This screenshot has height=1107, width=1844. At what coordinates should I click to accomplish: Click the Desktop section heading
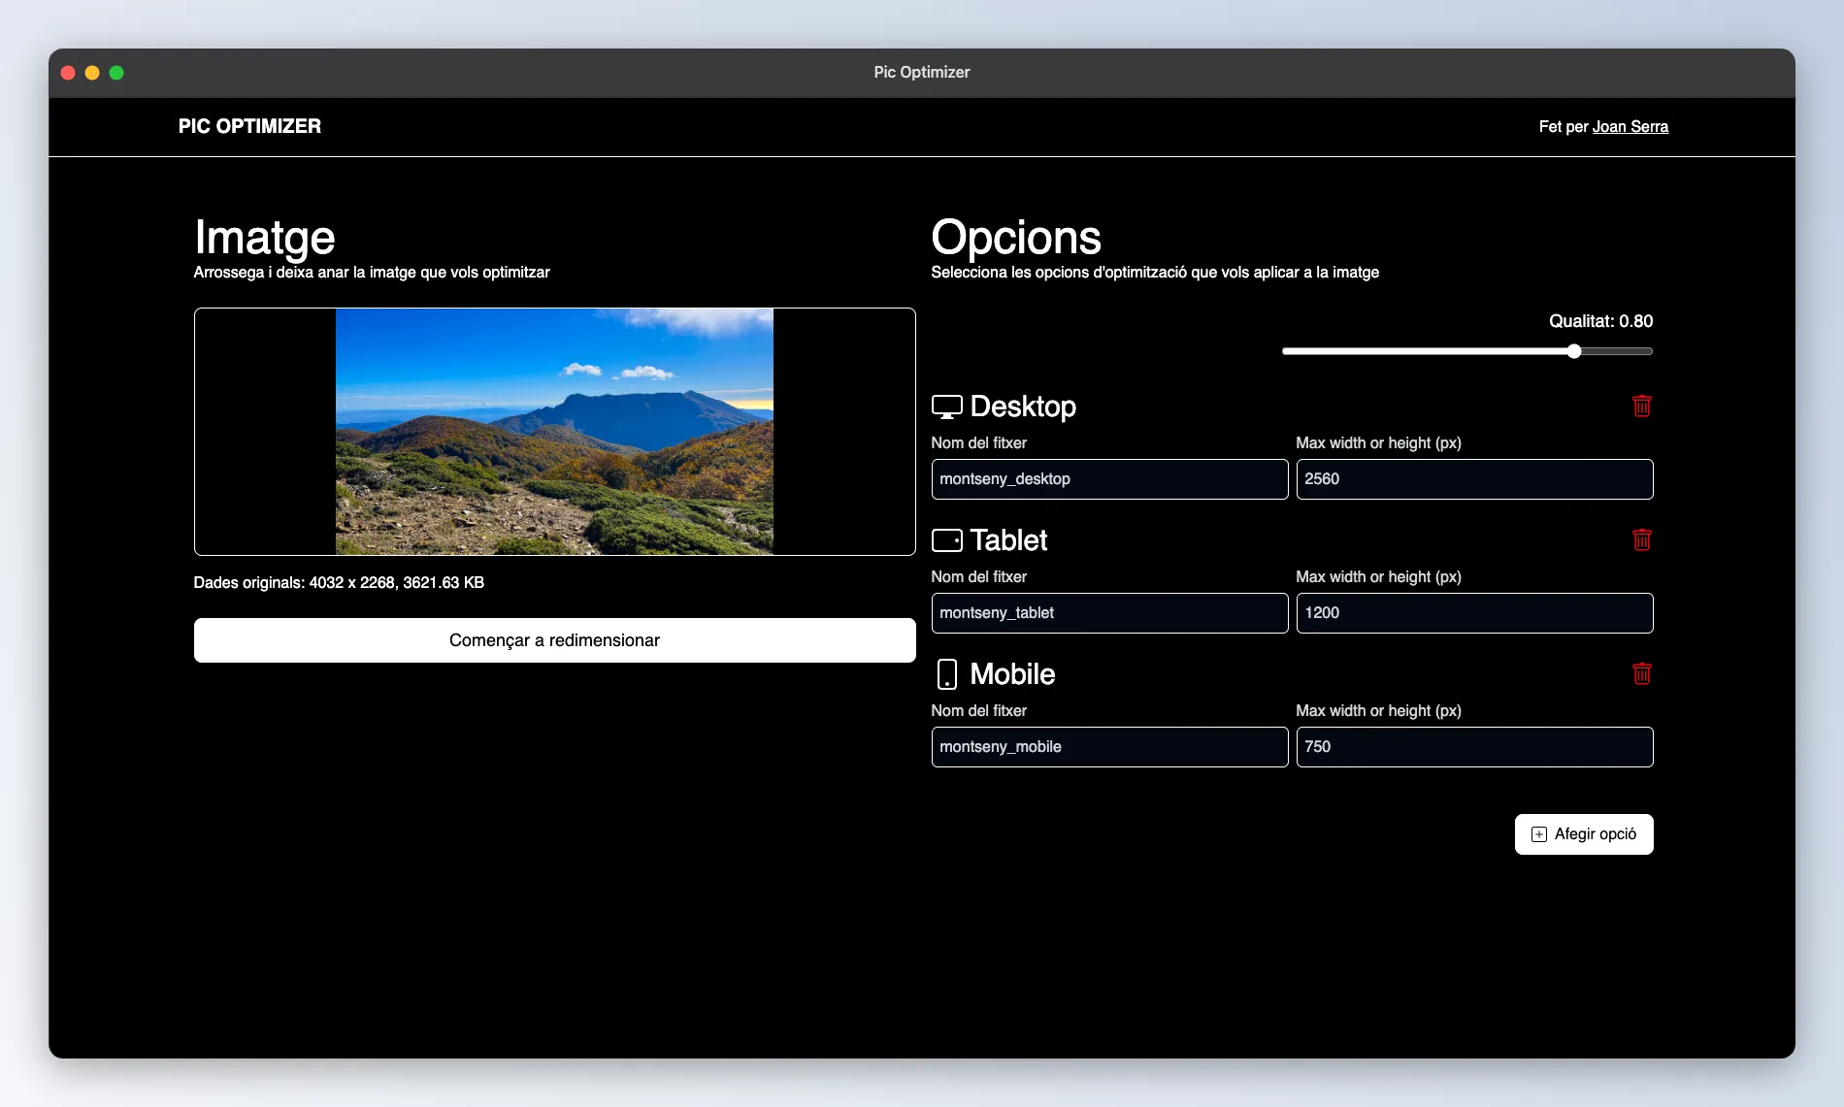1023,407
